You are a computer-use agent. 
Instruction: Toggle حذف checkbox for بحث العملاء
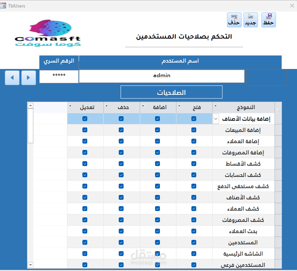[x=121, y=231]
